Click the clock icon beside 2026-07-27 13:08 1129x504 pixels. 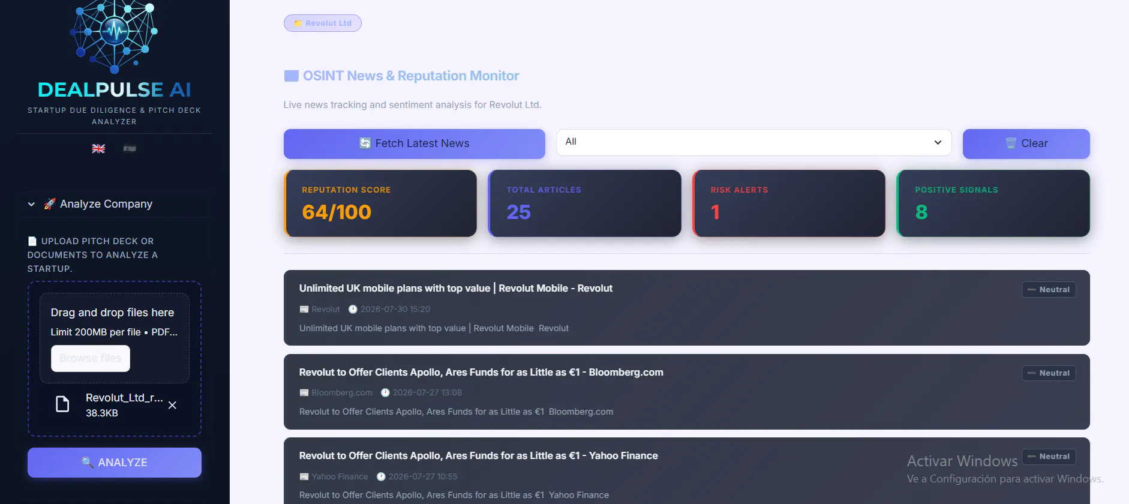pos(385,393)
